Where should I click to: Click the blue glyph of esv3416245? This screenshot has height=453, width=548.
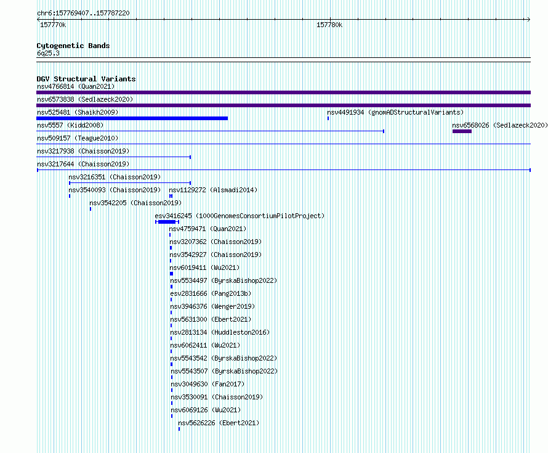click(167, 222)
